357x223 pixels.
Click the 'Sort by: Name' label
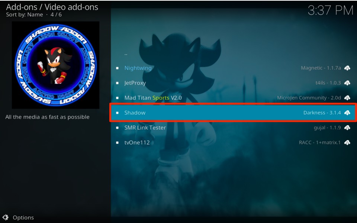(x=25, y=14)
